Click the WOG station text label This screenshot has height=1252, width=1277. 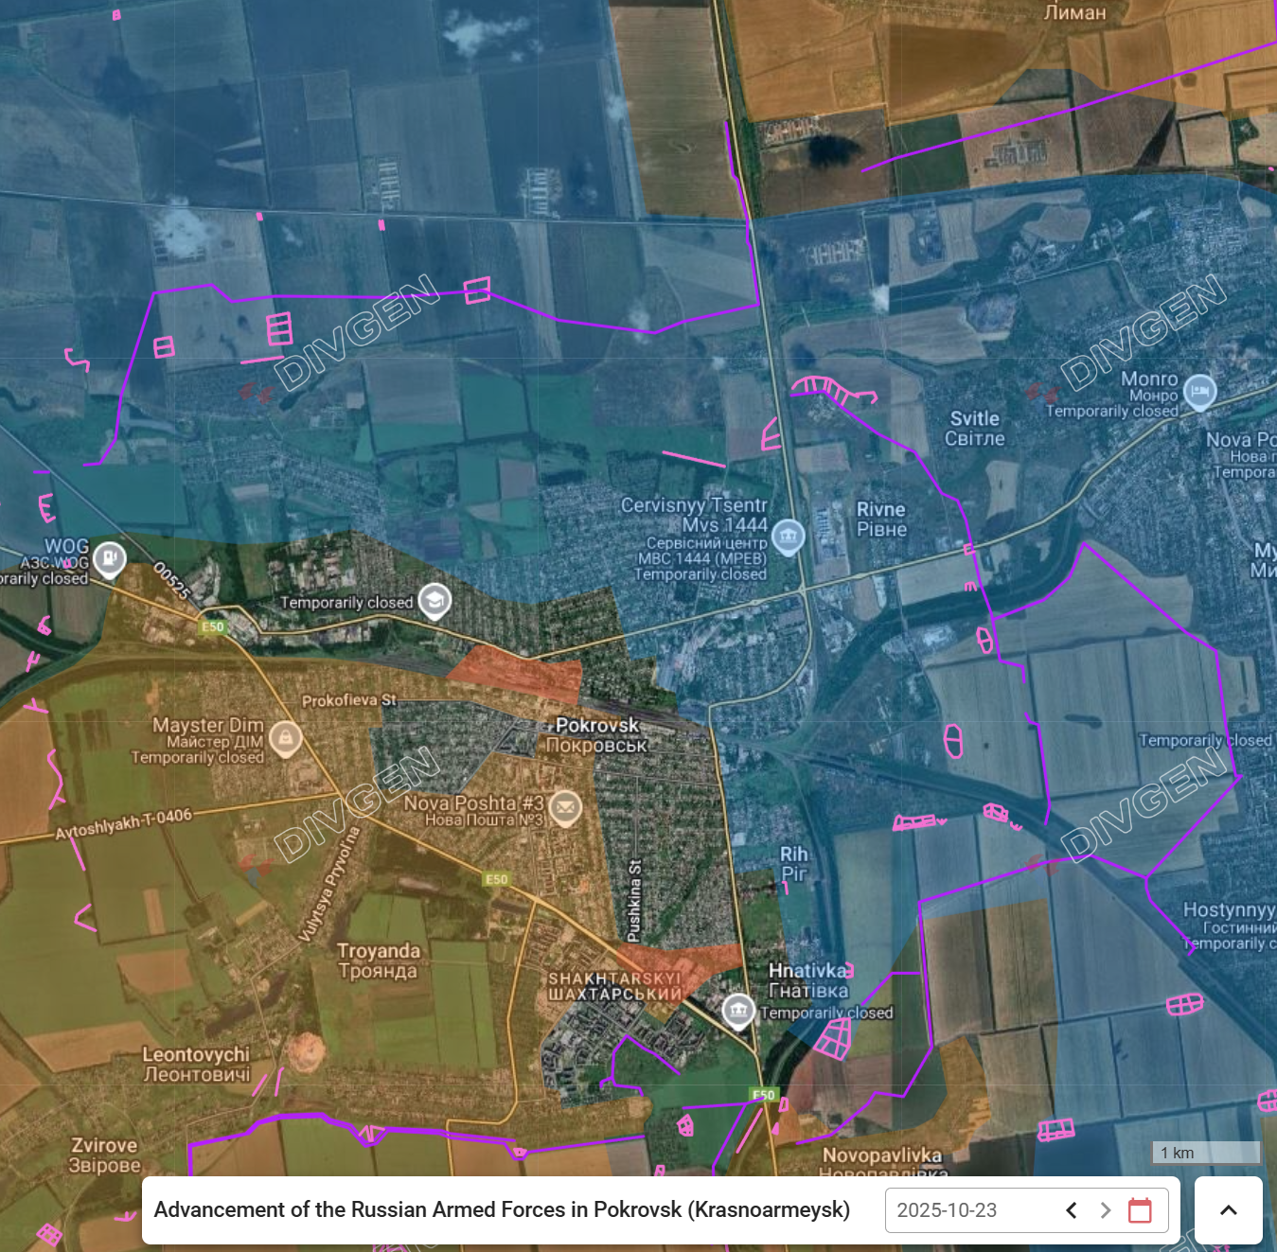pyautogui.click(x=67, y=546)
